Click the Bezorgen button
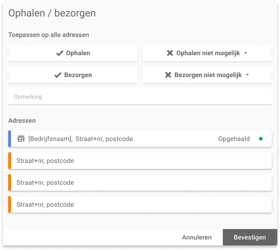 (73, 75)
